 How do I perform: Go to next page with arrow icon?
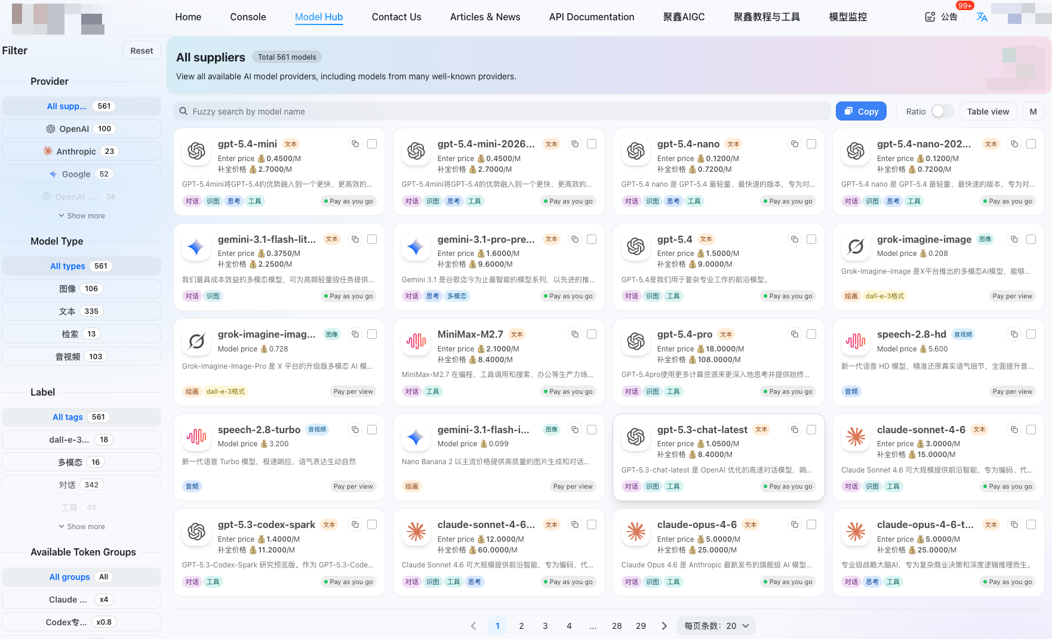664,625
